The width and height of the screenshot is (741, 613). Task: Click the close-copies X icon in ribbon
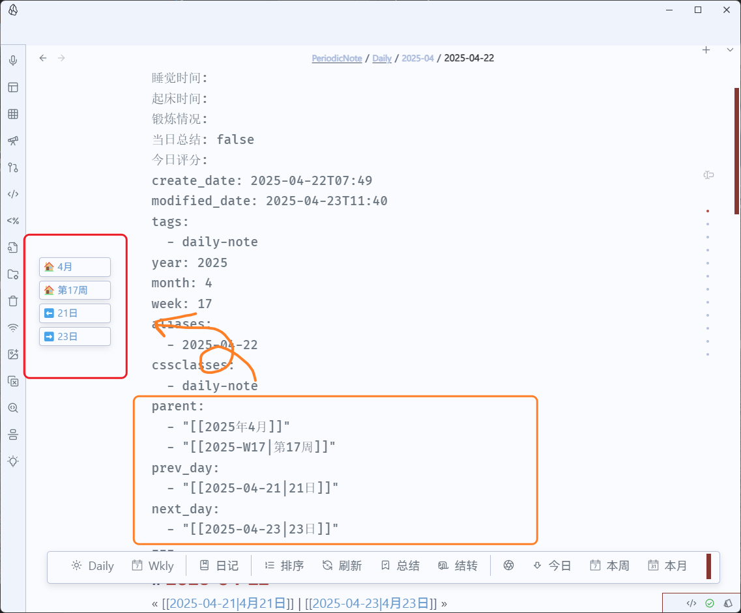click(13, 381)
